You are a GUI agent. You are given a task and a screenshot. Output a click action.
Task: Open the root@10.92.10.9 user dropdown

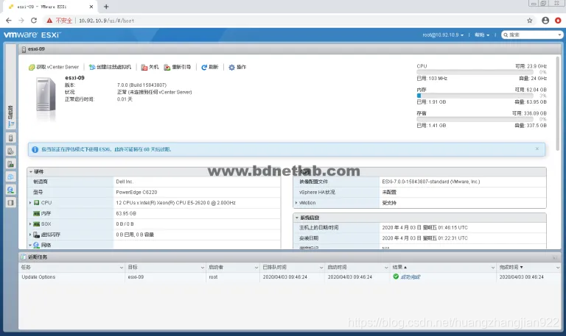[x=443, y=35]
